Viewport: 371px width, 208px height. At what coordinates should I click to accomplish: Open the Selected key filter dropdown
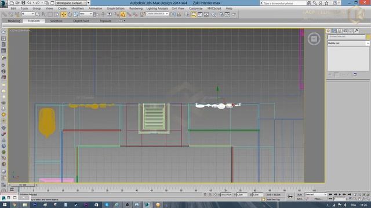pos(316,194)
